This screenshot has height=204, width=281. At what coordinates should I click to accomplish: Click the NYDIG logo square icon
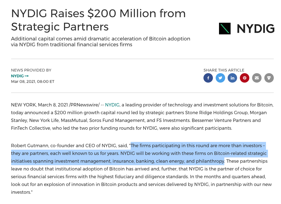[x=225, y=29]
